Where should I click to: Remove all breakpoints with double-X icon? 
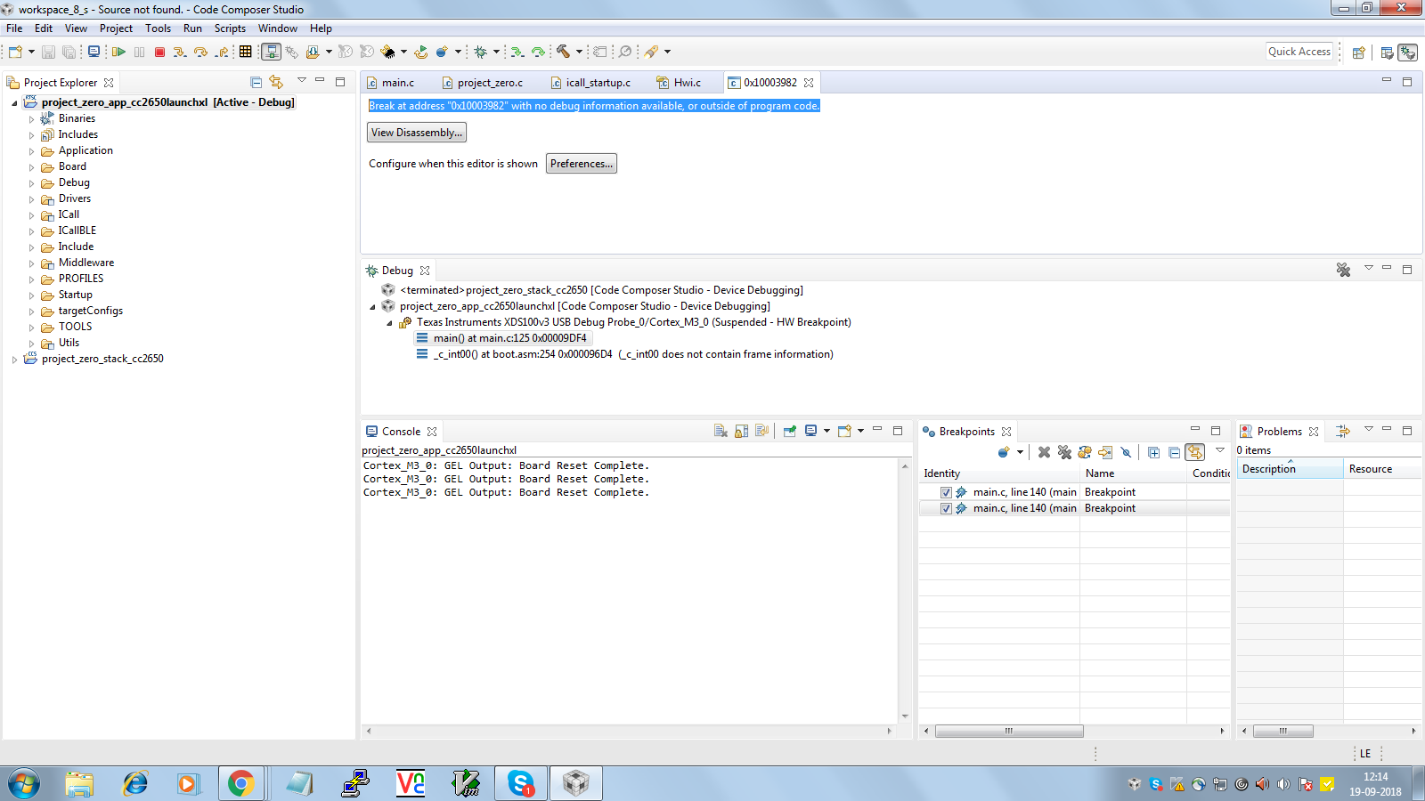click(1064, 452)
